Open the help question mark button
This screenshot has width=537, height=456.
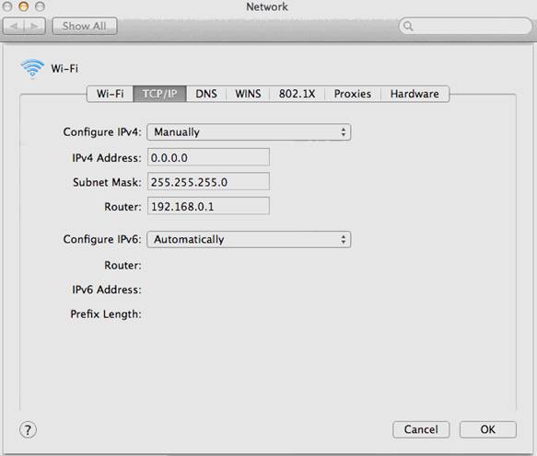28,430
